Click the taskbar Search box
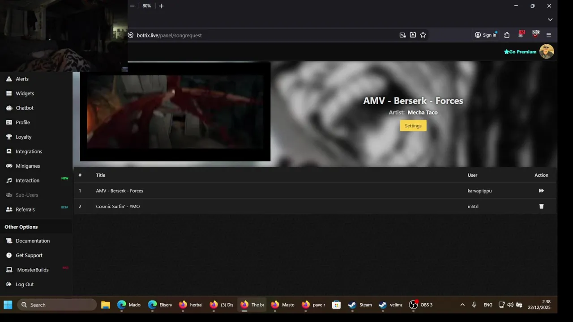The image size is (573, 322). [57, 305]
